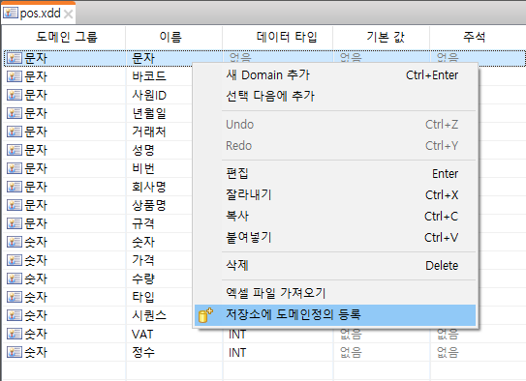
Task: Choose 선택 다음에 추가 menu entry
Action: point(335,96)
